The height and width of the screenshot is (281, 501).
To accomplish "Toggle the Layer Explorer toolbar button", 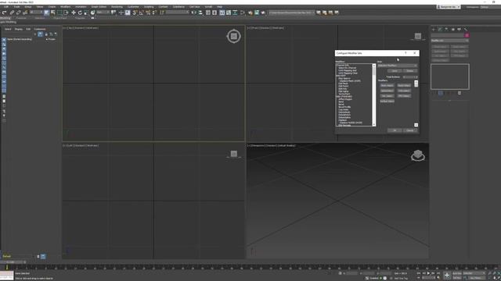I will [214, 12].
